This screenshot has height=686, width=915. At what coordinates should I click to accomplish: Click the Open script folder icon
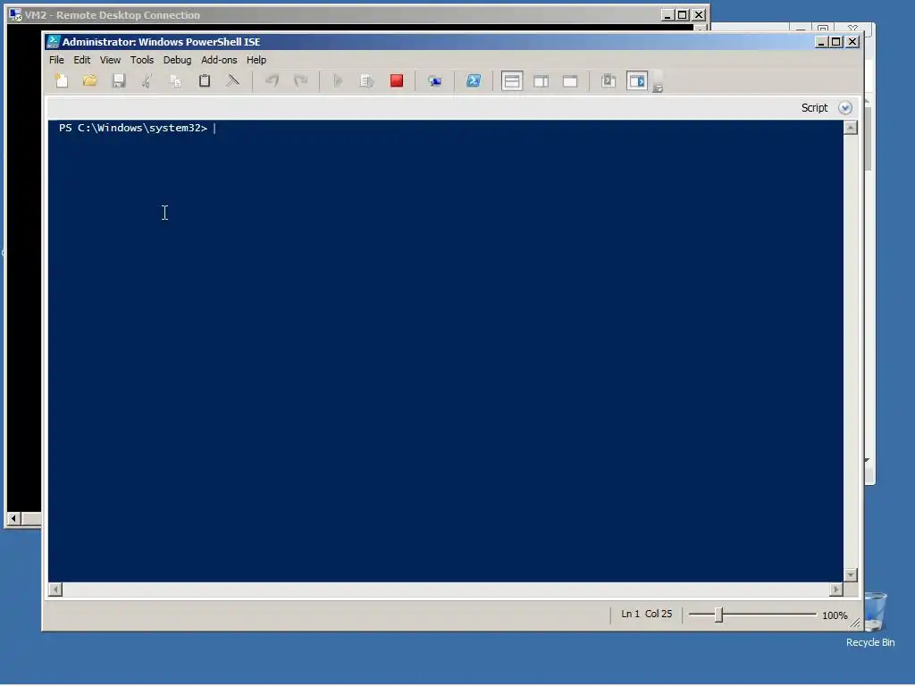click(x=90, y=81)
